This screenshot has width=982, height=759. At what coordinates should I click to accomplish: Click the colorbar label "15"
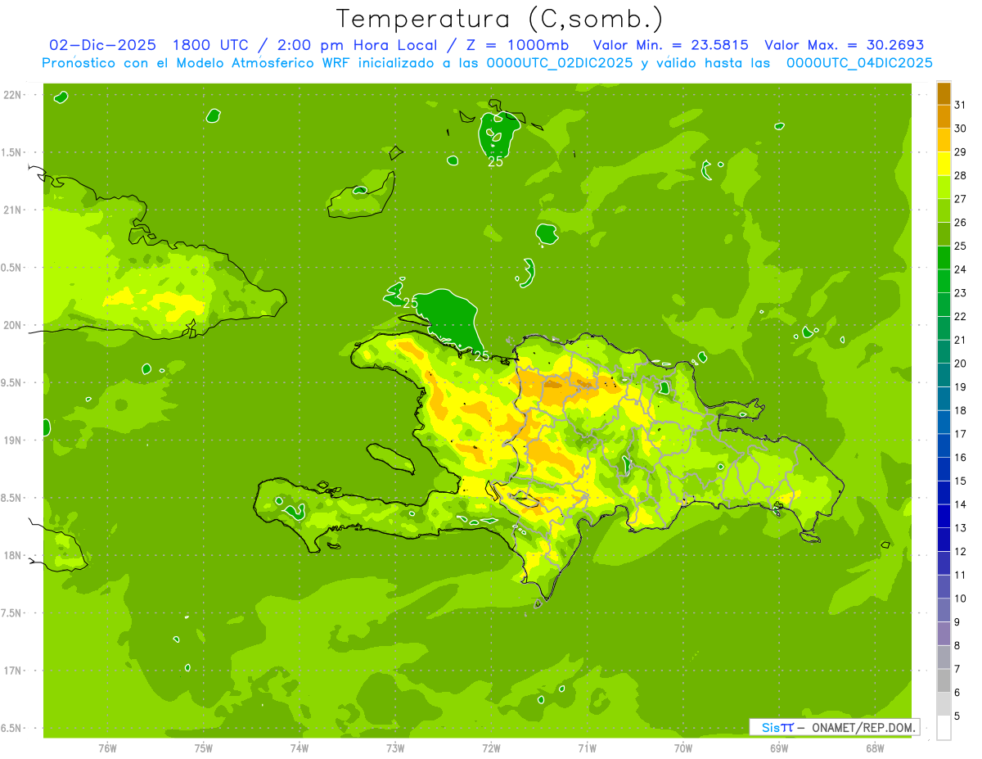click(961, 481)
